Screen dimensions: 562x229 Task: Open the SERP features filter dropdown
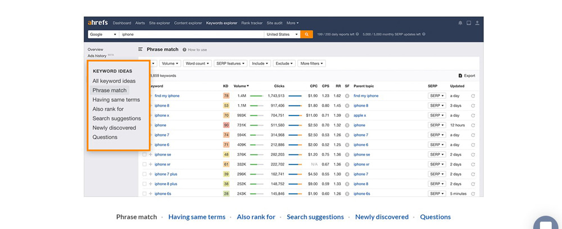coord(230,63)
